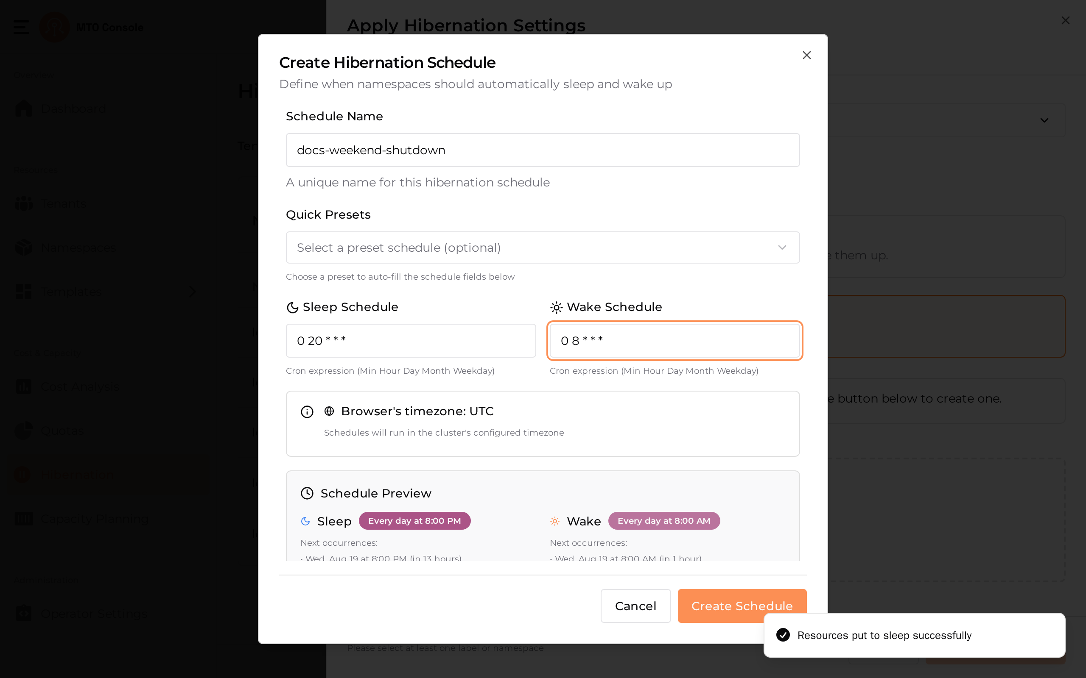Click the Every day at 8:00 AM badge
The image size is (1086, 678).
664,521
